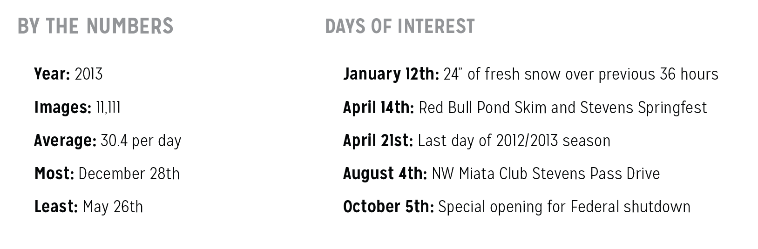Click the April 21st date label
758x249 pixels.
(378, 141)
